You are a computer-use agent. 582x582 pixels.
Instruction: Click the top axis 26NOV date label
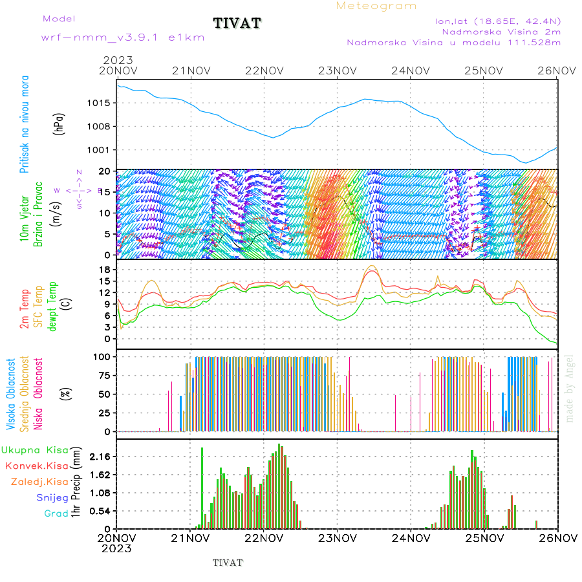click(x=557, y=71)
